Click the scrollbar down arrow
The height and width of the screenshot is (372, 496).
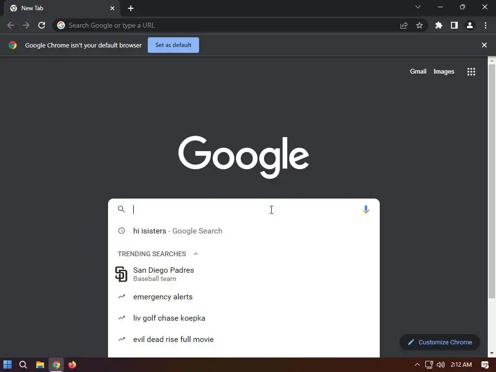[492, 353]
